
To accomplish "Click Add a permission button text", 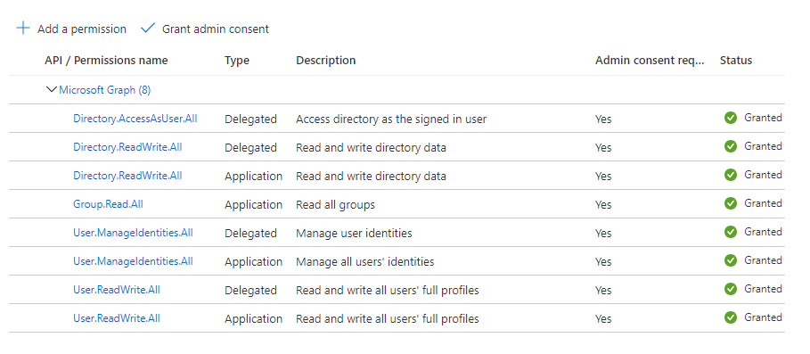I will (82, 29).
